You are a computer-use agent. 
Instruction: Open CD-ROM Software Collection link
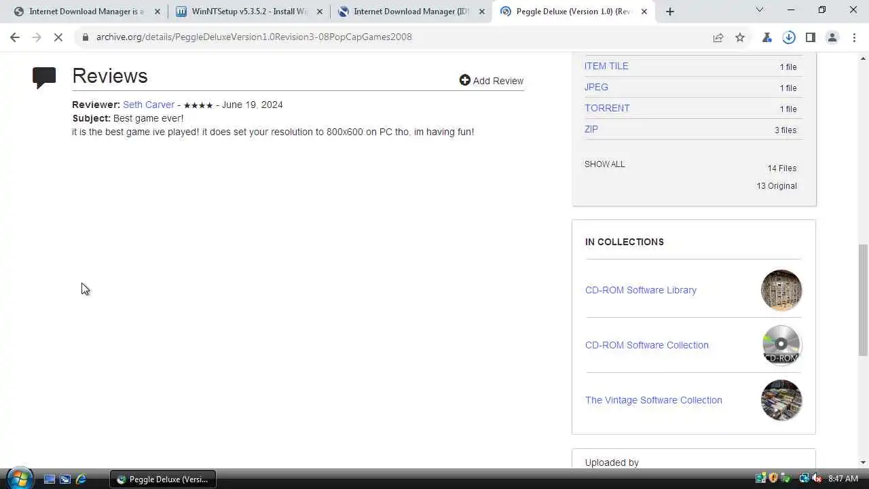click(647, 345)
